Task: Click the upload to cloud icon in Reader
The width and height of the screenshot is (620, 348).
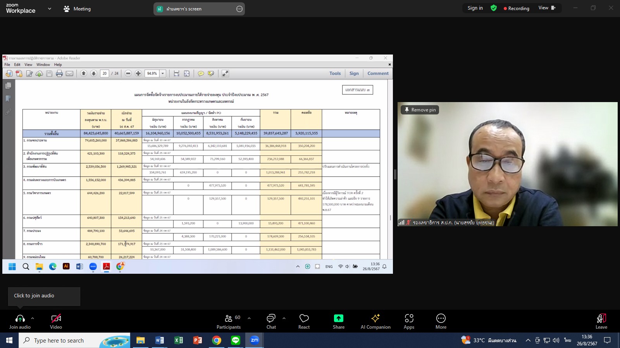Action: click(39, 73)
